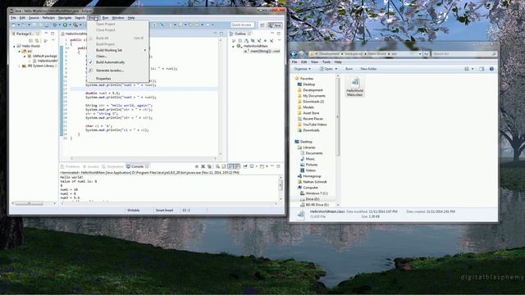Screen dimensions: 525x295
Task: Switch to the Declaration tab
Action: tap(113, 166)
